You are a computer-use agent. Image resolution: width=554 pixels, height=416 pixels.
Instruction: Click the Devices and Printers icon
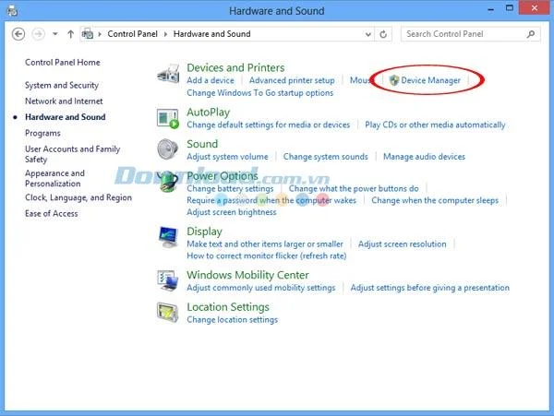click(168, 73)
